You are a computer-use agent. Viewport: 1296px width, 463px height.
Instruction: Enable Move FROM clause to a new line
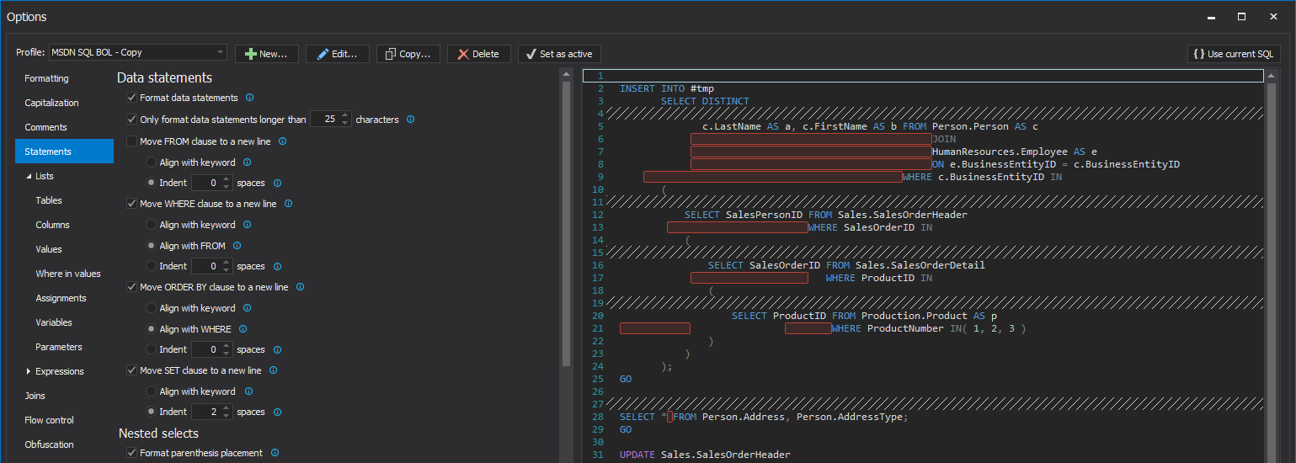click(131, 141)
